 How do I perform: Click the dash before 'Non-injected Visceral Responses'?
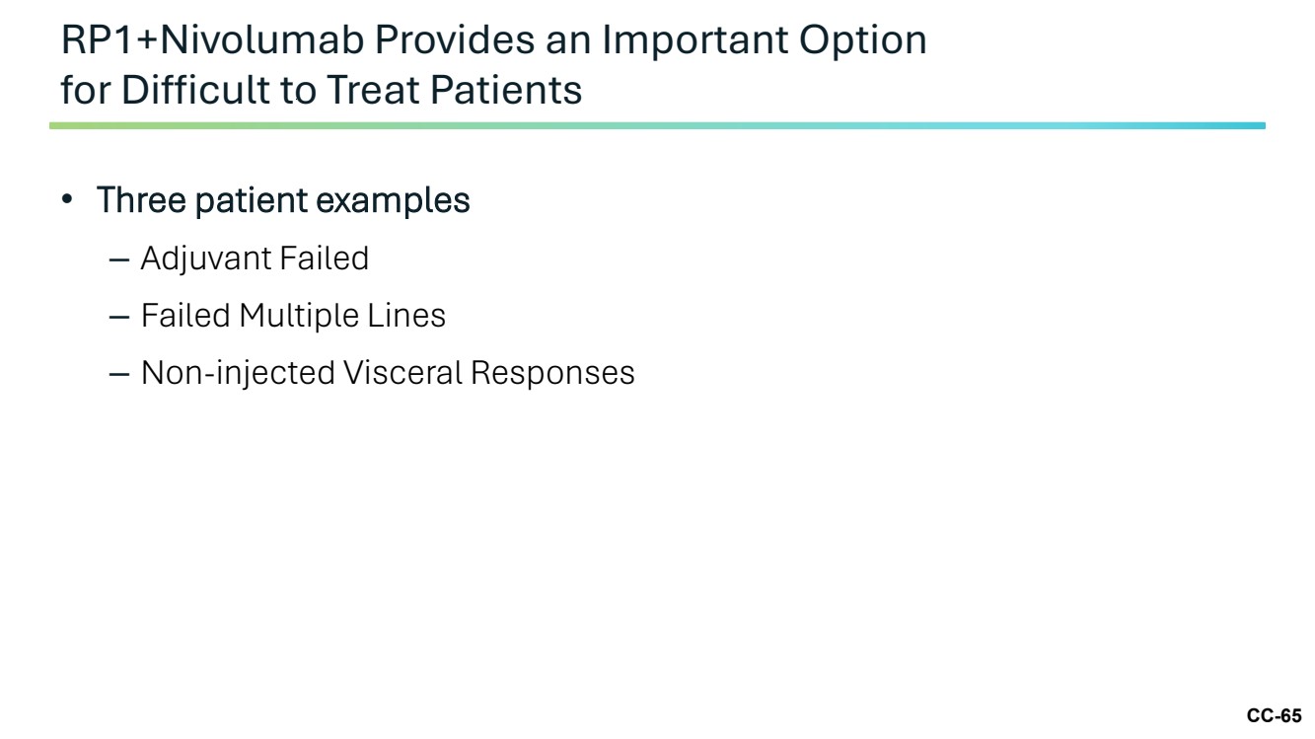coord(119,375)
